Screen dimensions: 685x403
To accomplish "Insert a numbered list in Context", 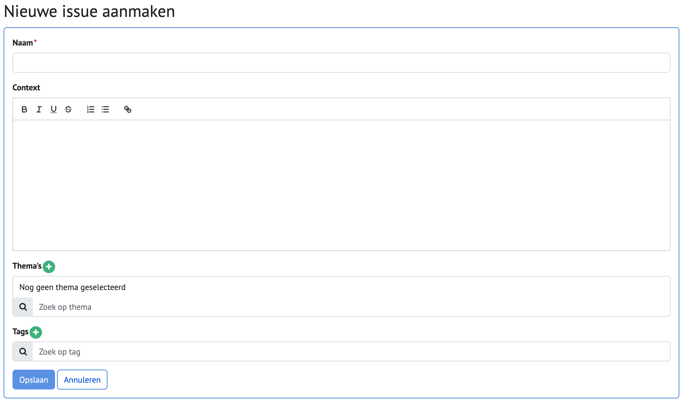I will point(90,109).
